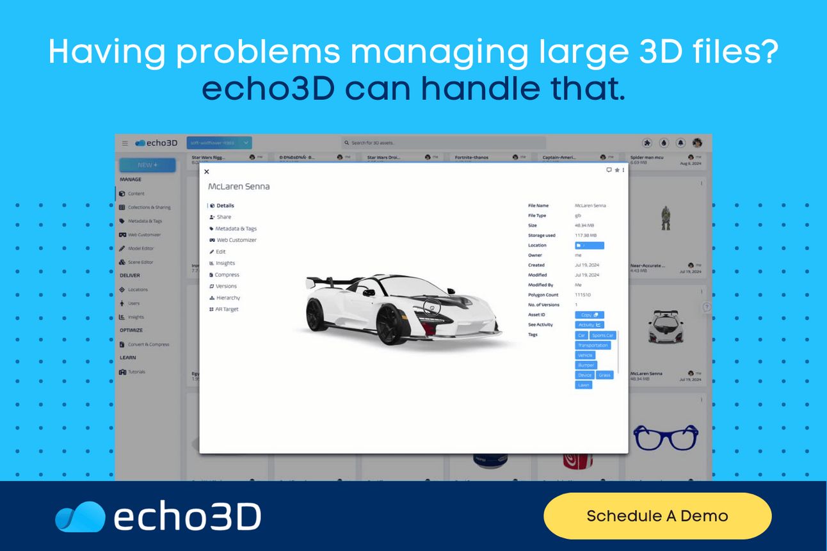Select the Details tab in the dialog
827x551 pixels.
[x=221, y=205]
